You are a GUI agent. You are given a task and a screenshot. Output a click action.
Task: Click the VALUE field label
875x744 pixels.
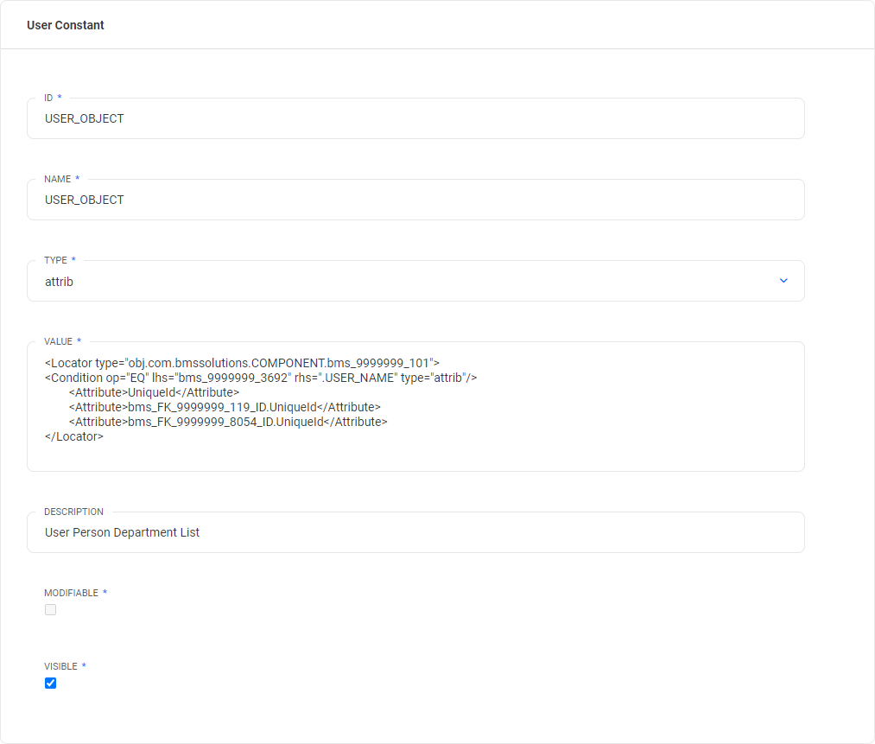click(x=58, y=341)
